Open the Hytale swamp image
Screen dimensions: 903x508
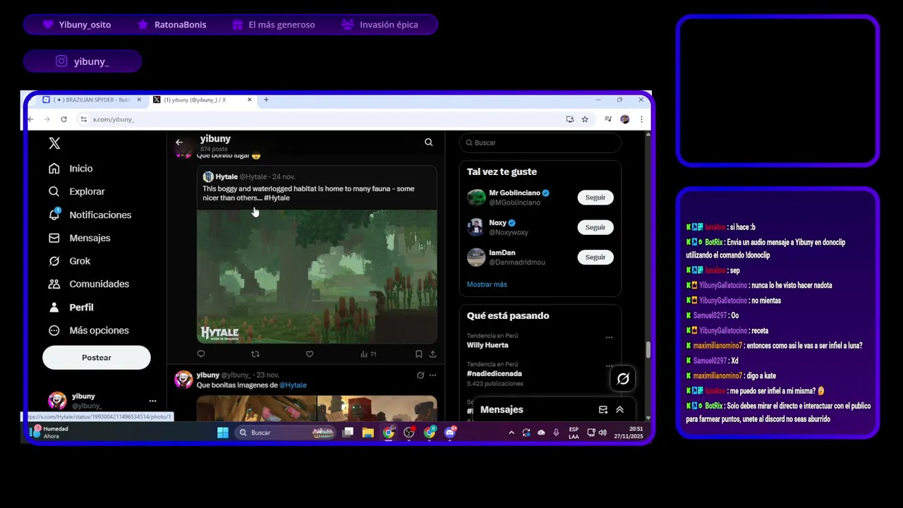pyautogui.click(x=317, y=277)
